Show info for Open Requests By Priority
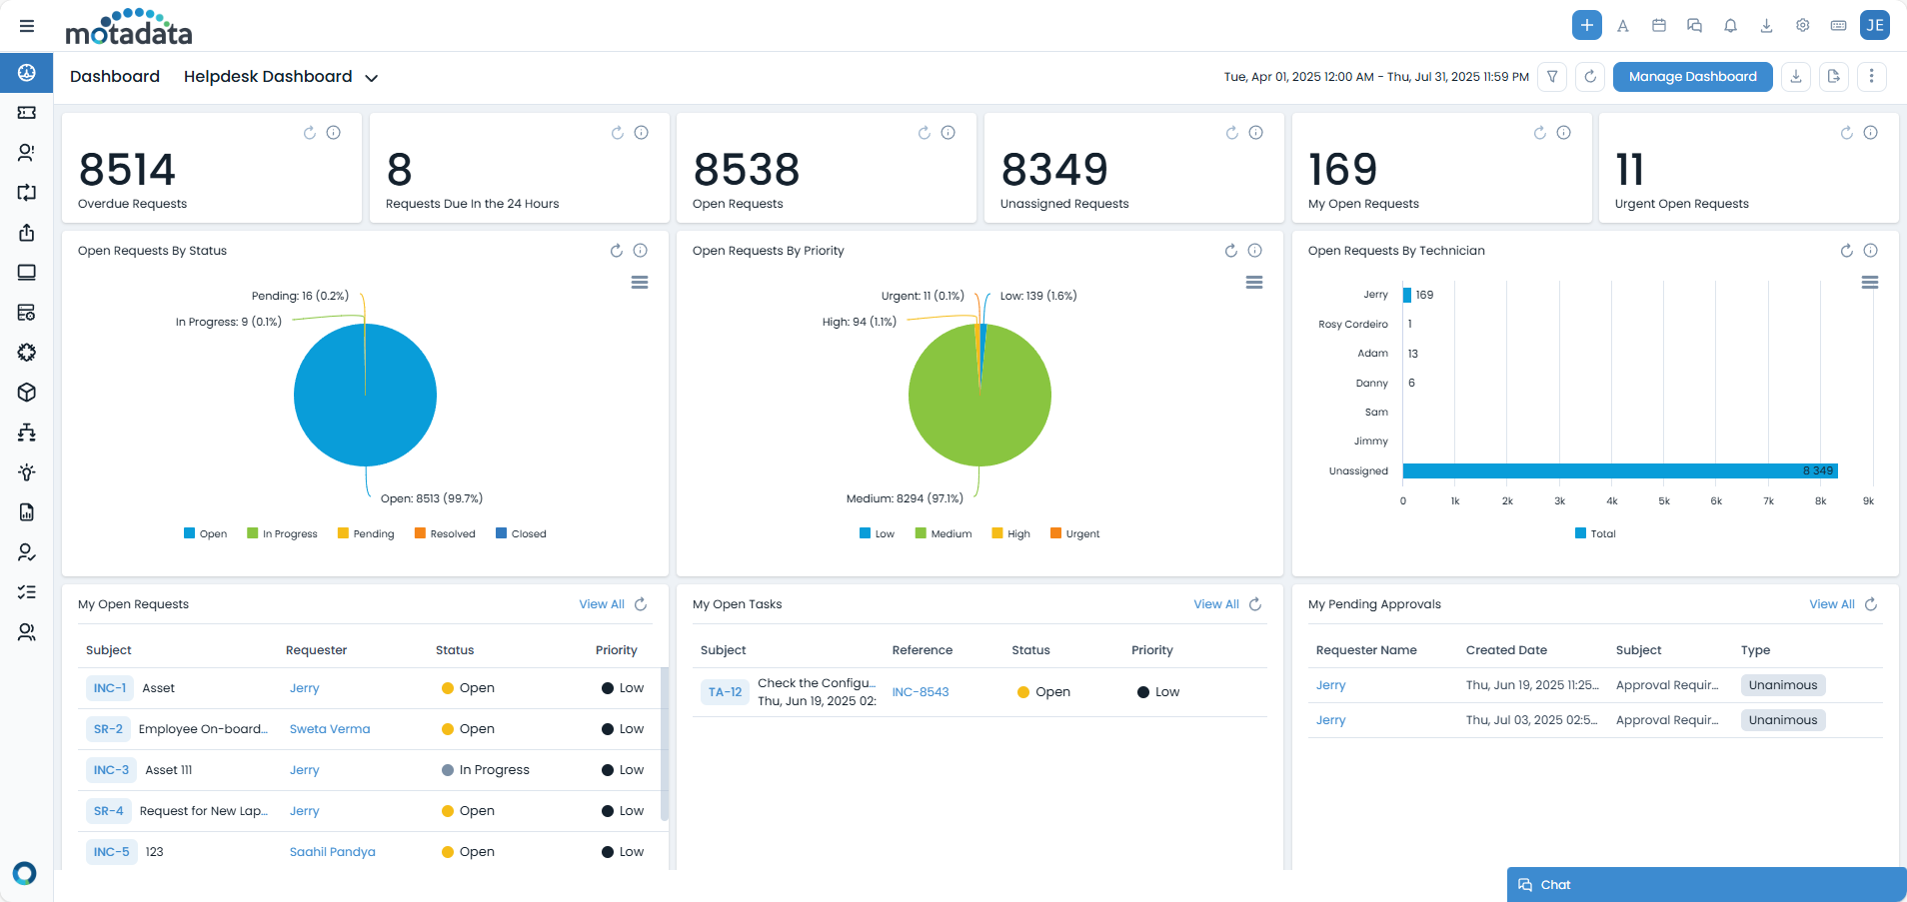 pos(1255,251)
